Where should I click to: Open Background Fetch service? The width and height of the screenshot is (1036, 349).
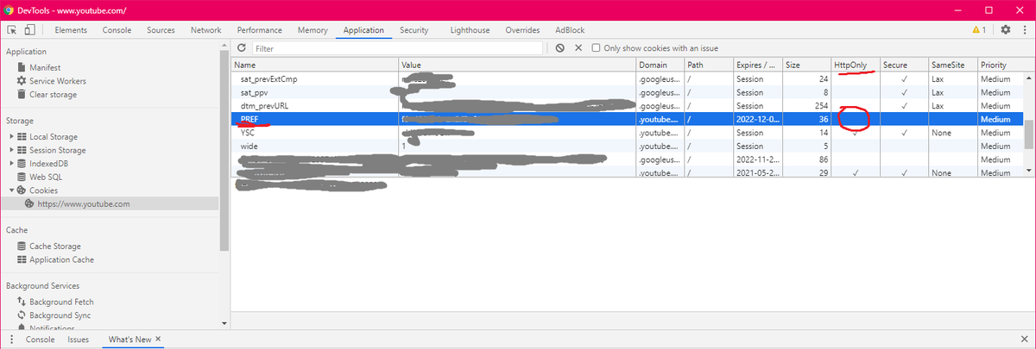(x=61, y=302)
